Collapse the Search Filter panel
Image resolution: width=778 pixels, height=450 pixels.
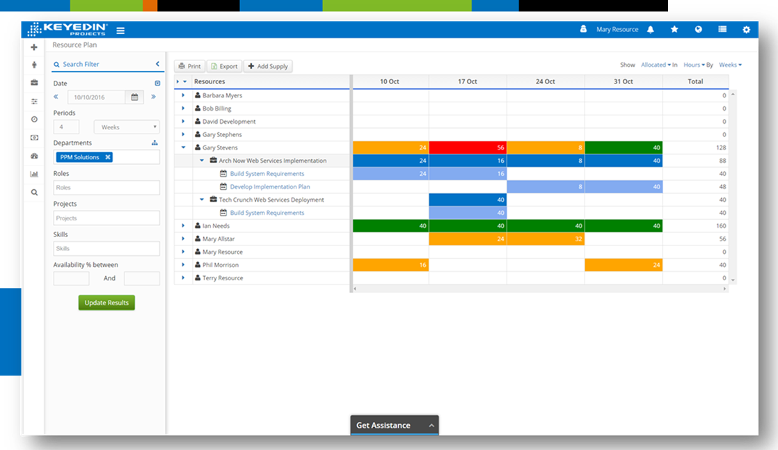pos(158,64)
